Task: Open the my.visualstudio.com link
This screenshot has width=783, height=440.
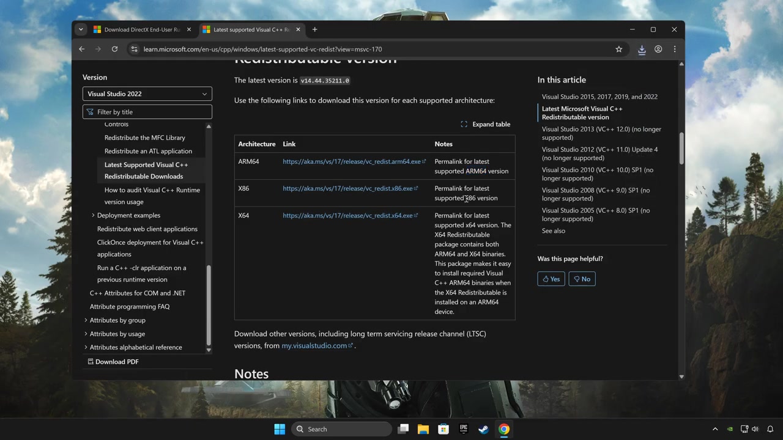Action: point(317,345)
